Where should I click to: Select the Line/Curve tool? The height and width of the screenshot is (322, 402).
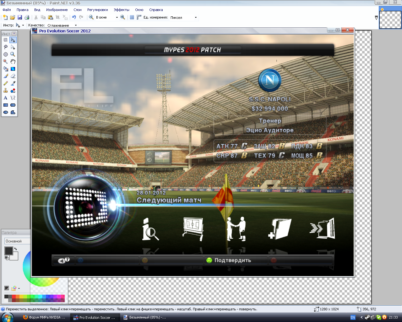(x=13, y=98)
